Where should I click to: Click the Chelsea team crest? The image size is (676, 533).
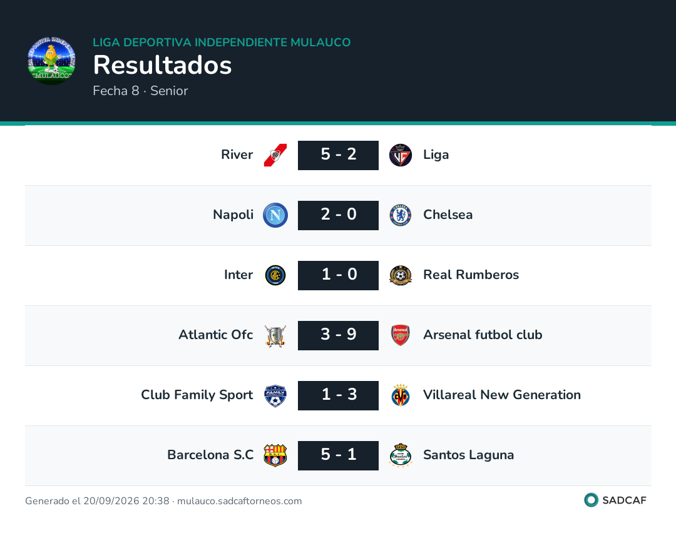(x=400, y=215)
